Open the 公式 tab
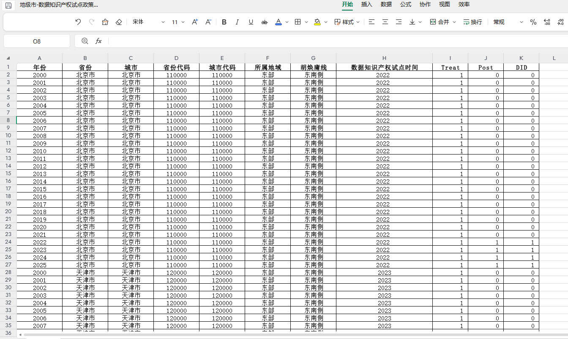Screen dimensions: 568x339 click(406, 4)
